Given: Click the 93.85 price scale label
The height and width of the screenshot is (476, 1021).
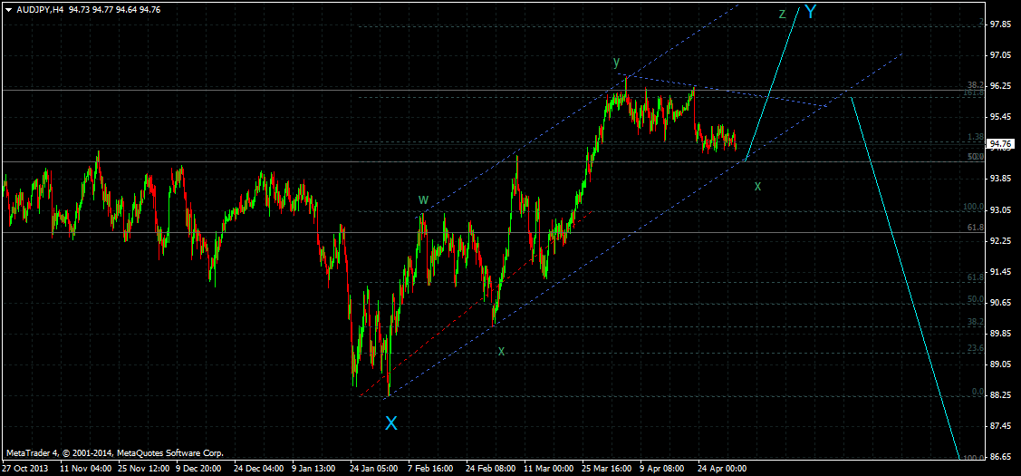Looking at the screenshot, I should click(1001, 179).
